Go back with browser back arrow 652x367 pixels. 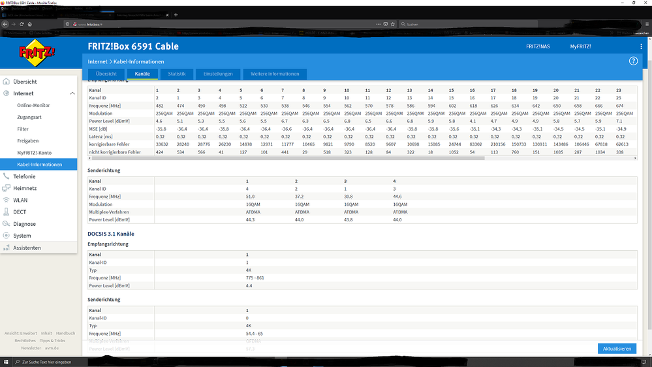5,24
